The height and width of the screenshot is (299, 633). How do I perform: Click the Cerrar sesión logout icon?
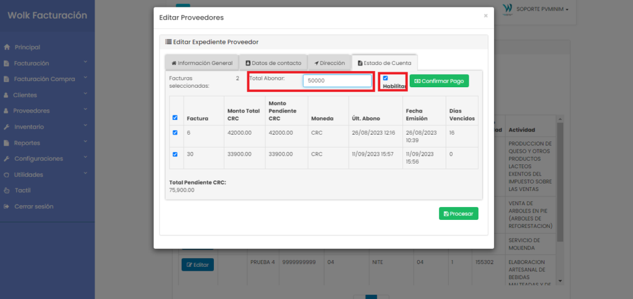click(6, 206)
